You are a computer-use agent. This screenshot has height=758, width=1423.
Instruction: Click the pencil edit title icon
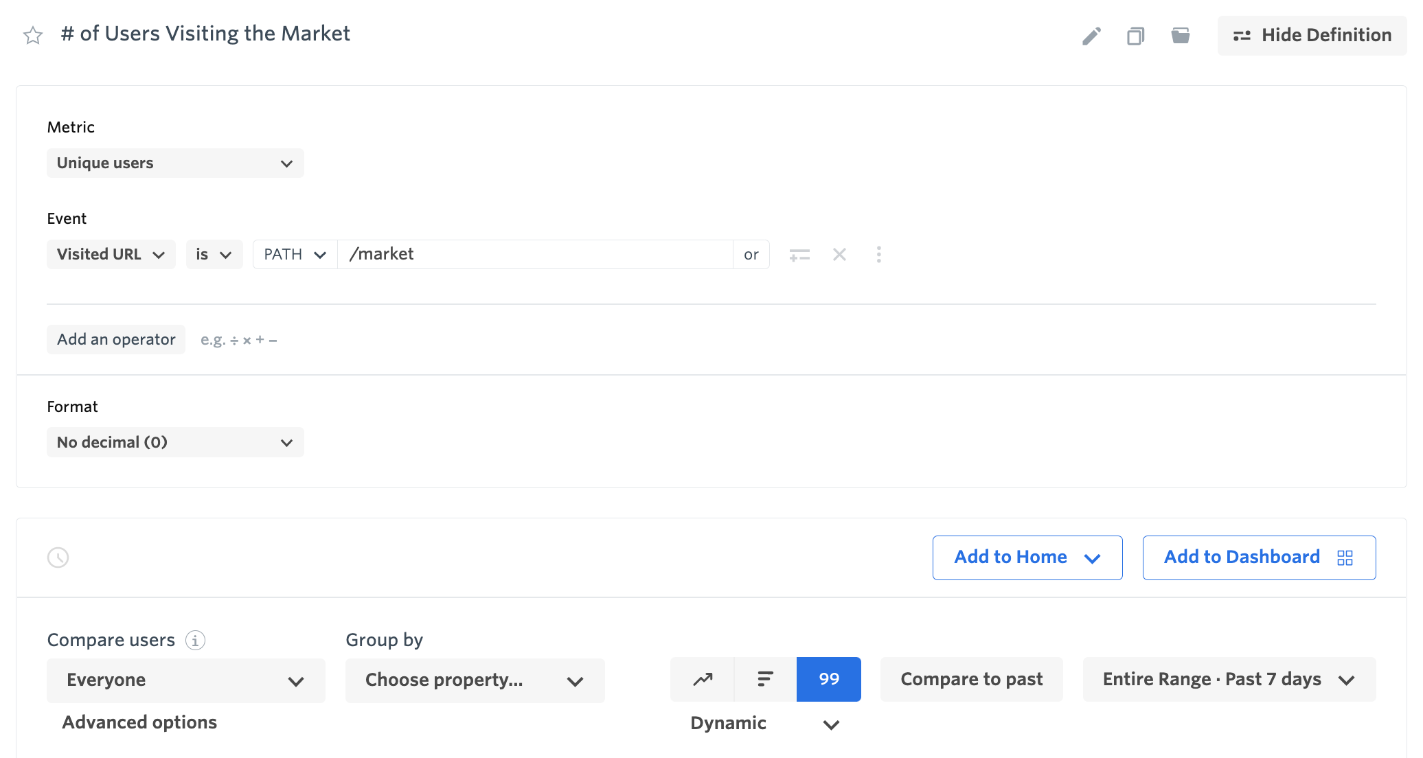[x=1091, y=36]
